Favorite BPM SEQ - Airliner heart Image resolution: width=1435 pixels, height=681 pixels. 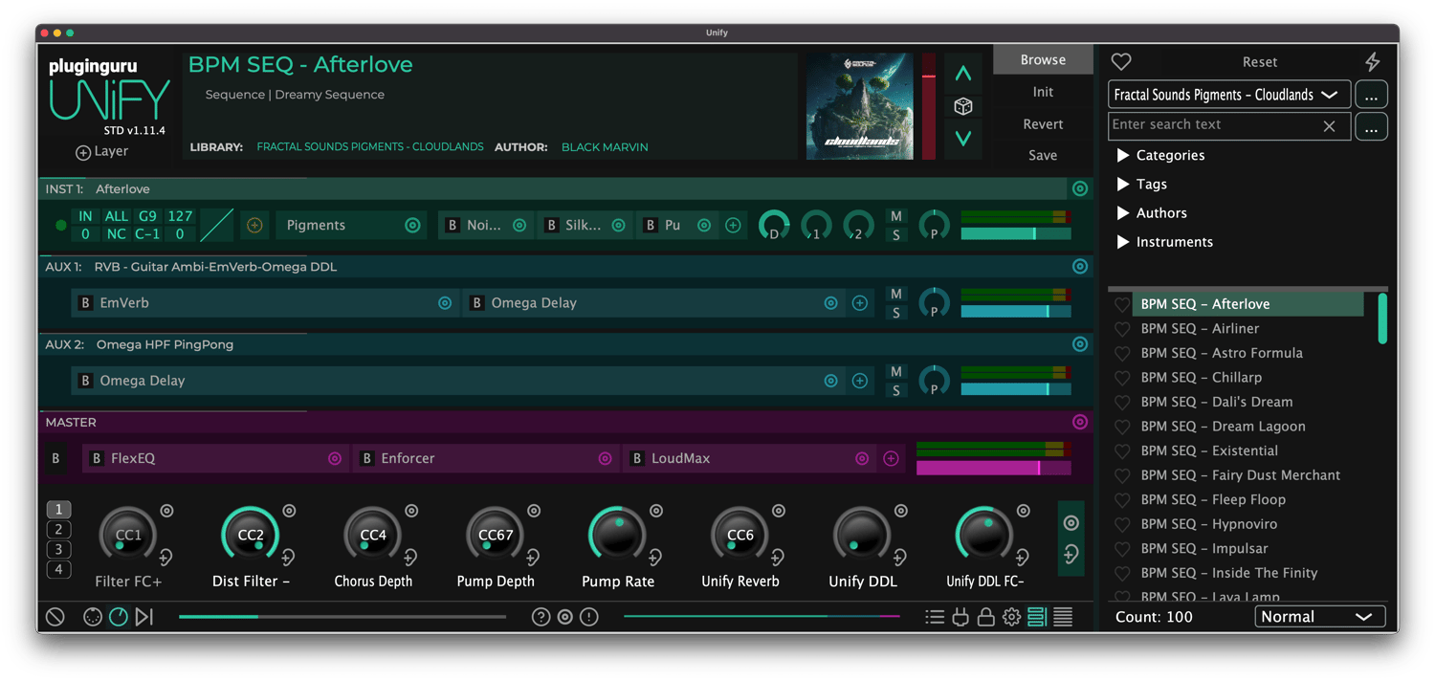click(x=1122, y=329)
